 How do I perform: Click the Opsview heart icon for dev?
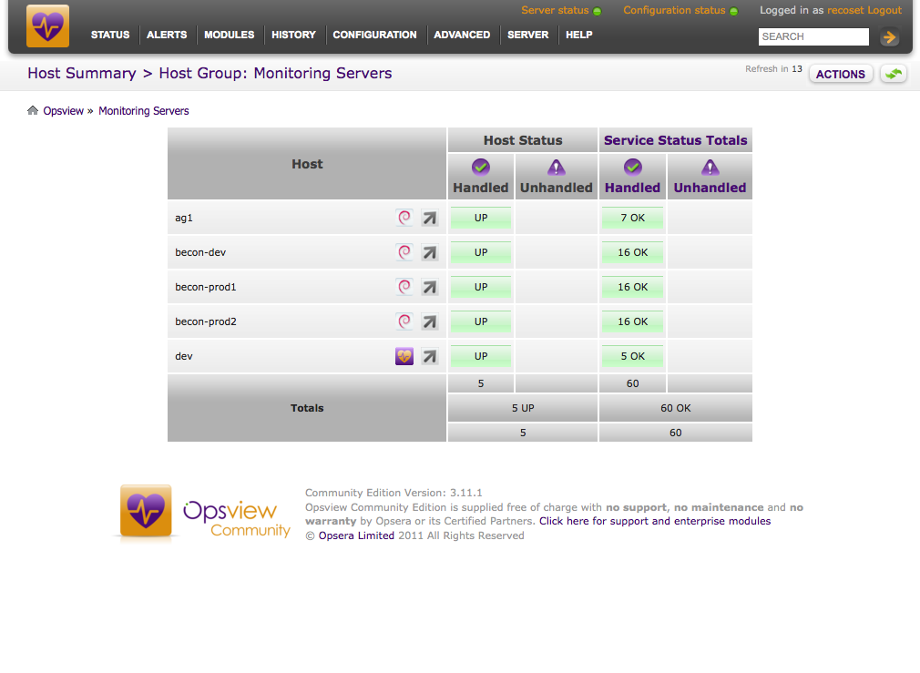[404, 356]
